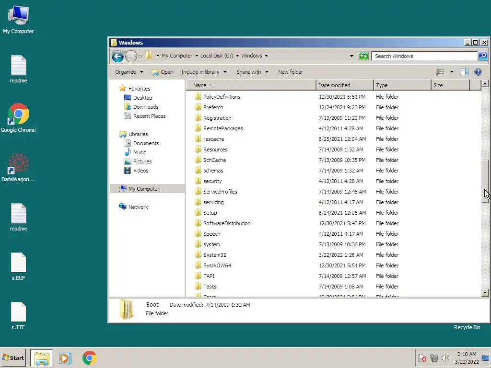Open the Chrome taskbar icon
Image resolution: width=491 pixels, height=368 pixels.
tap(90, 358)
